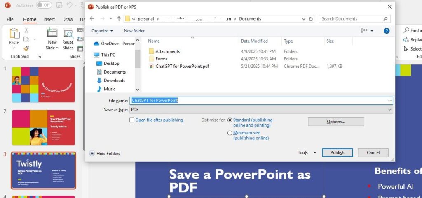Open the Save as type dropdown

pos(390,109)
